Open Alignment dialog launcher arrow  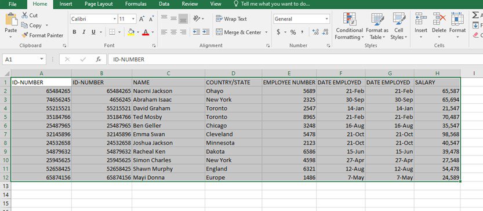(x=268, y=46)
